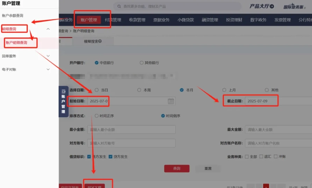
Task: Open 数字政务 top menu
Action: click(x=258, y=20)
